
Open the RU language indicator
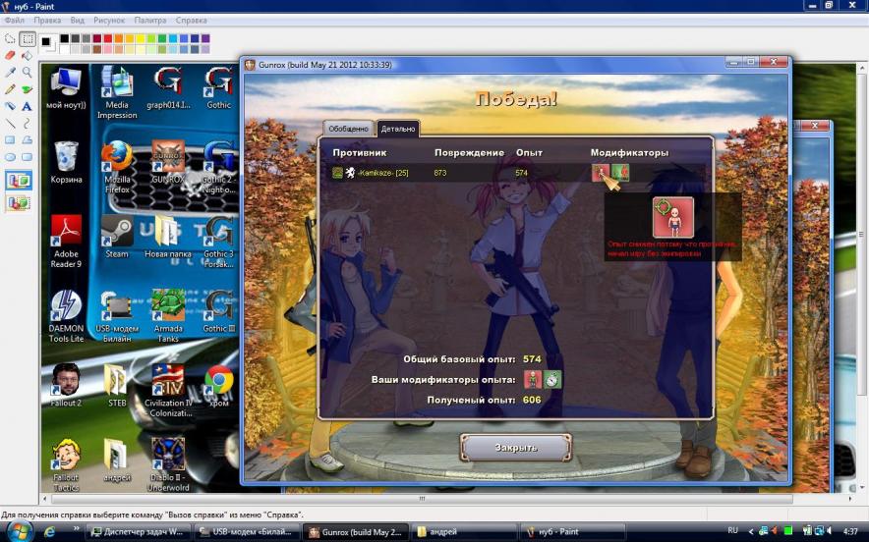731,531
